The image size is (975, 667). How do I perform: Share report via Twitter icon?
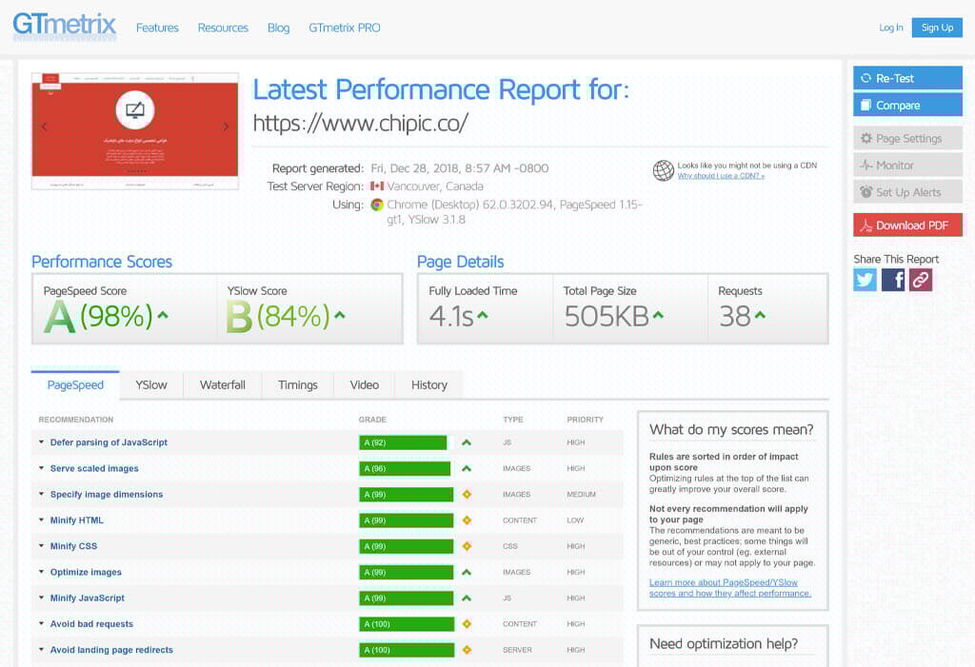[865, 280]
